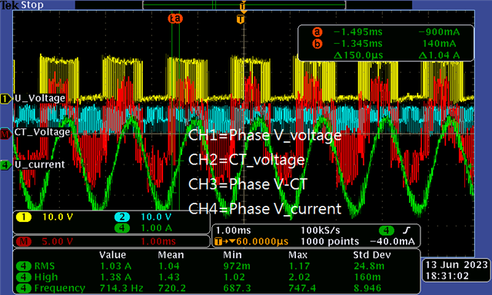Click the channel 4 badge beside Frequency measurement

[x=24, y=288]
